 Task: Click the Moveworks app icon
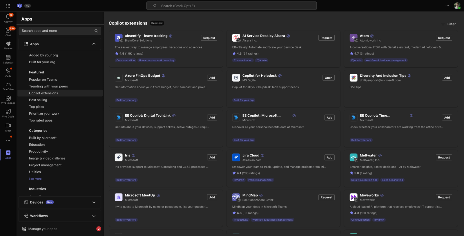[354, 197]
